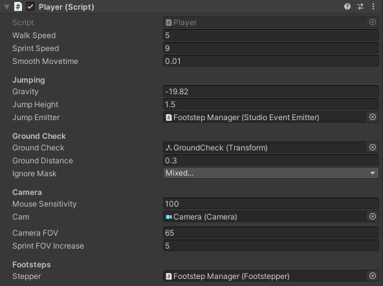This screenshot has height=286, width=383.
Task: Click the Mouse Sensitivity label
Action: point(45,204)
